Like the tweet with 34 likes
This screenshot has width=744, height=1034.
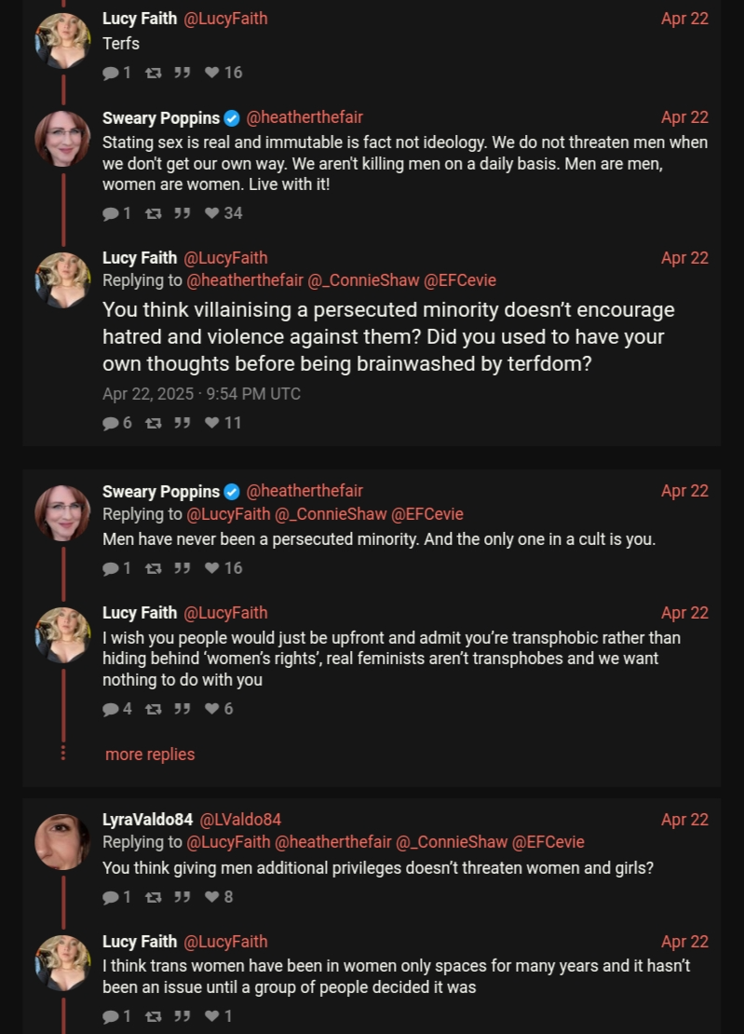point(212,213)
